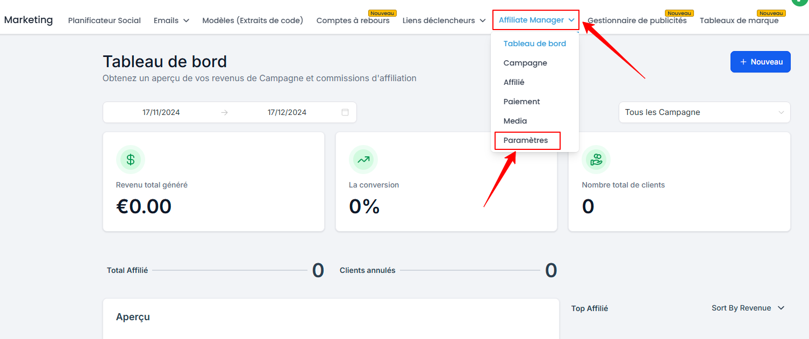Screen dimensions: 809x339
Task: Click the dollar sign revenue icon
Action: point(131,160)
